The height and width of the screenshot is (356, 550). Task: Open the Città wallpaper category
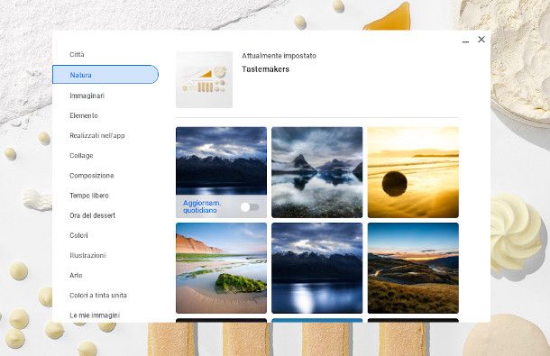[x=77, y=54]
